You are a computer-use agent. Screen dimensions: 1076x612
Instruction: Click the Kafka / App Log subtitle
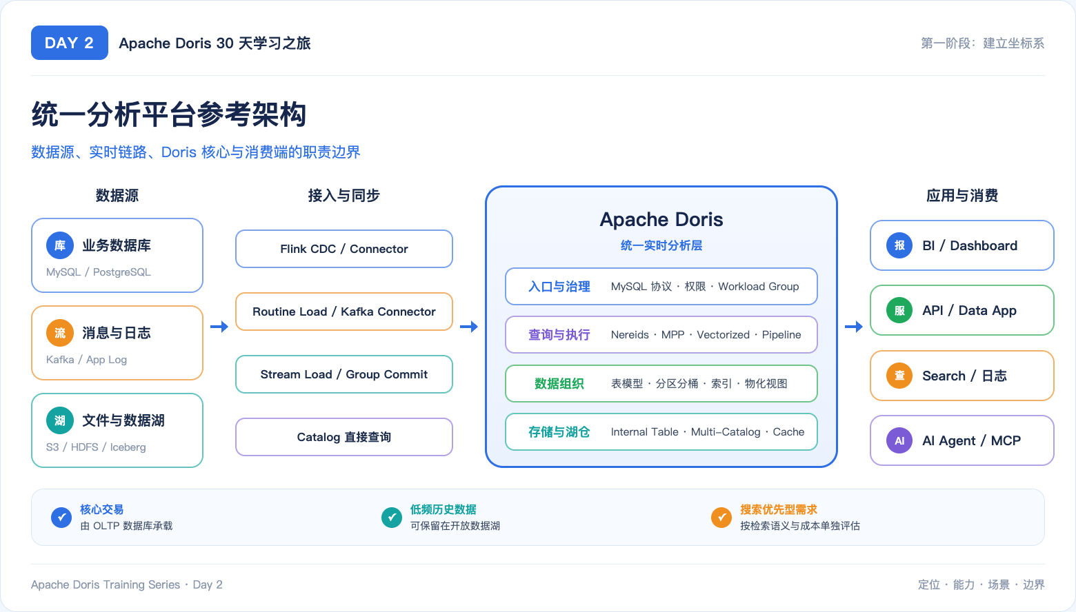tap(87, 360)
